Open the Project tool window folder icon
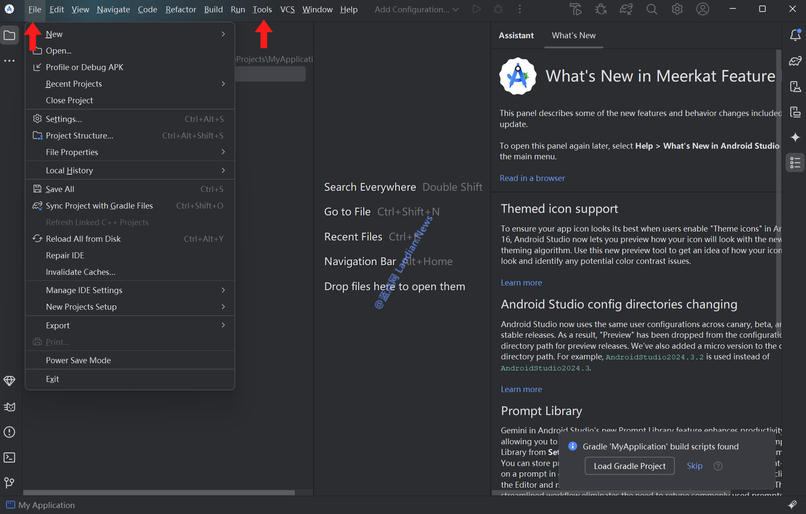 point(9,36)
